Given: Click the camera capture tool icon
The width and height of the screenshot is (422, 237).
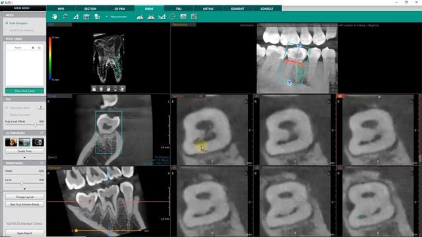Looking at the screenshot, I should click(86, 16).
